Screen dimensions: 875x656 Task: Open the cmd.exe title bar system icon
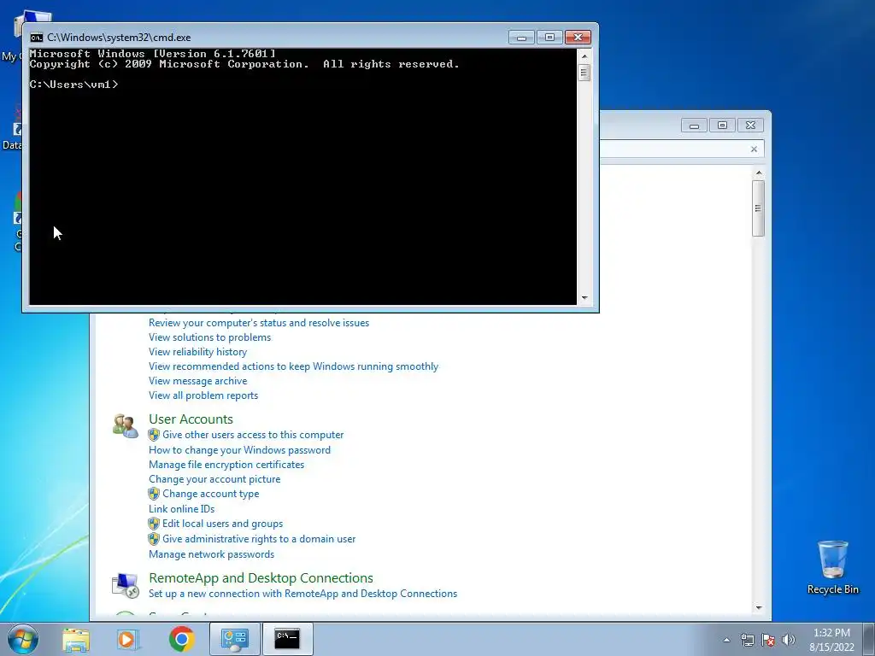tap(36, 38)
